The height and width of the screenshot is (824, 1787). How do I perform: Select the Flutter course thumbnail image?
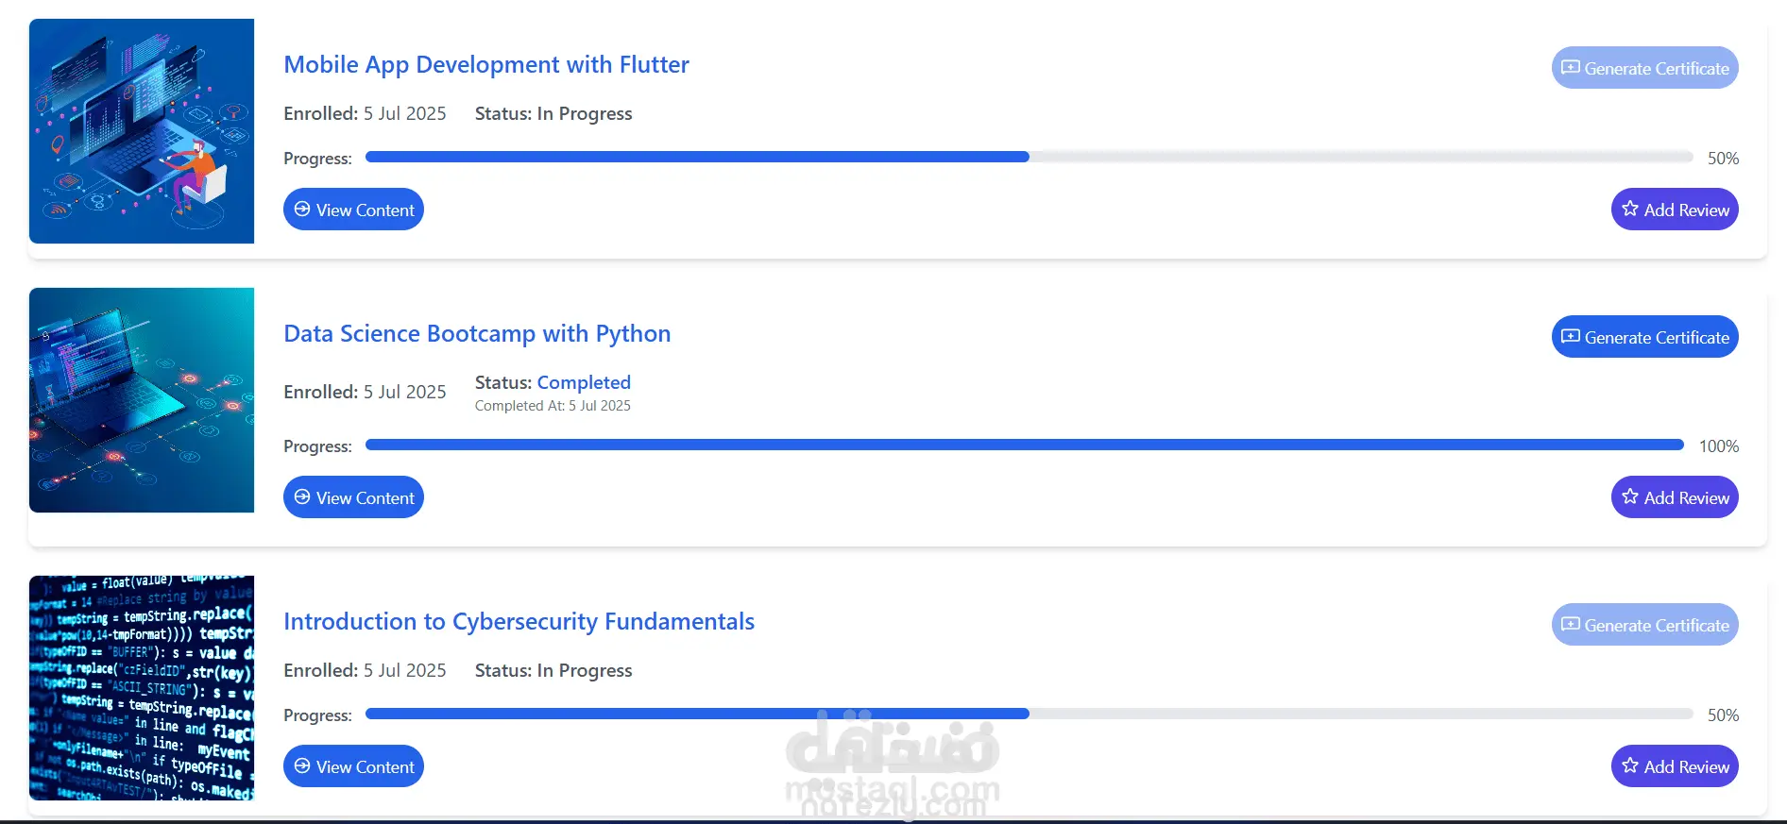(142, 131)
